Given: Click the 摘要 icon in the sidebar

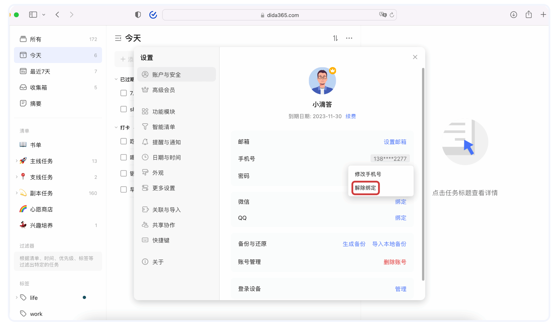Looking at the screenshot, I should click(x=23, y=103).
